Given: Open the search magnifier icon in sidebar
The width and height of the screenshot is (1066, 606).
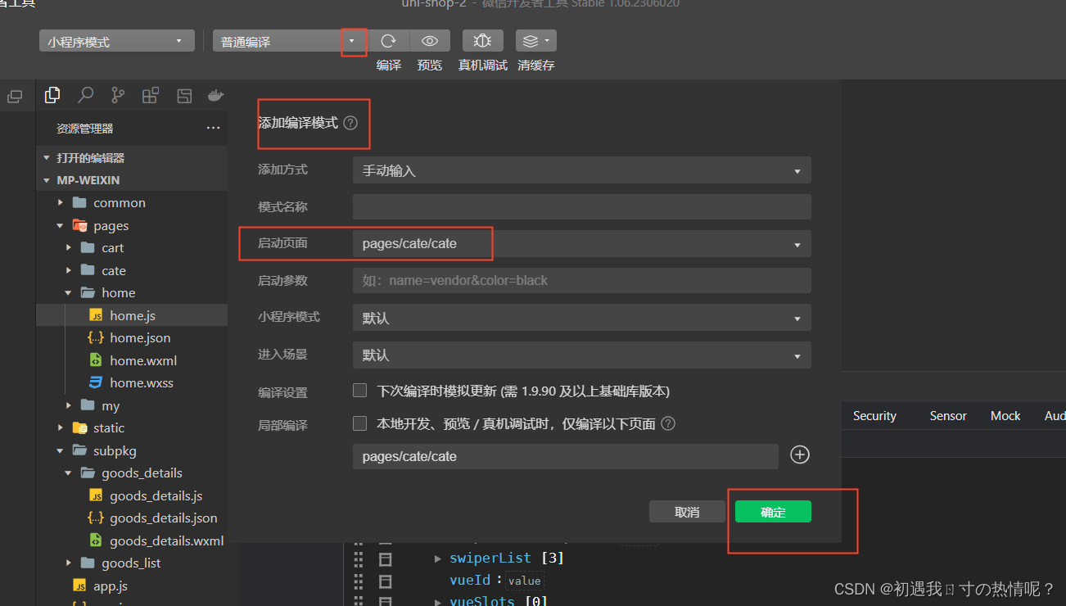Looking at the screenshot, I should 85,95.
